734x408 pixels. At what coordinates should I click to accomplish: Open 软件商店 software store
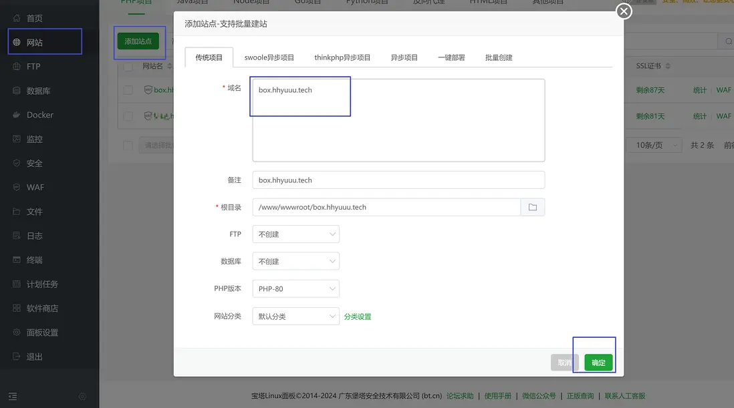(x=41, y=309)
